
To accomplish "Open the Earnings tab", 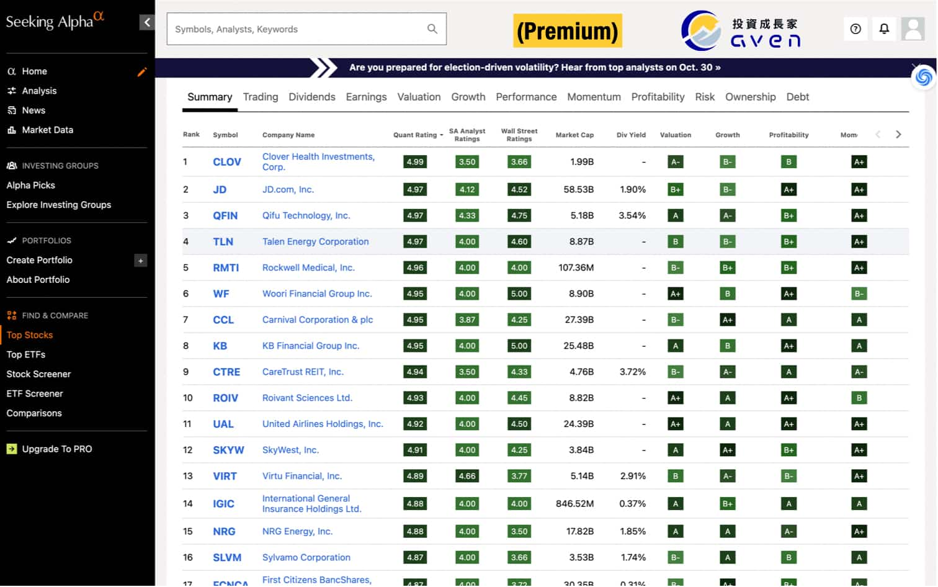I will 366,97.
